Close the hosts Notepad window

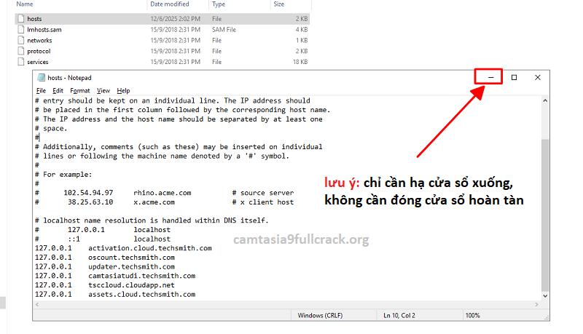click(x=538, y=78)
